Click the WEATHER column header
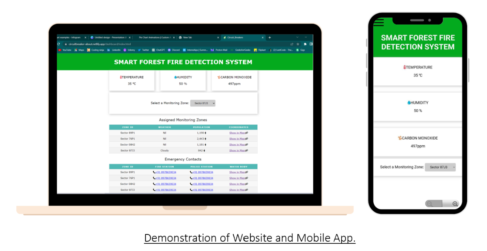 [x=164, y=127]
